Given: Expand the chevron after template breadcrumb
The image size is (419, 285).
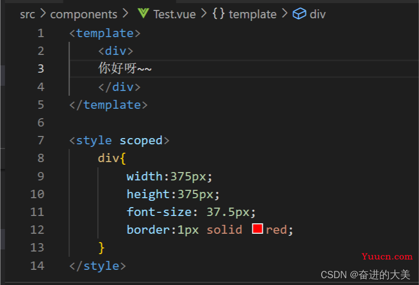Looking at the screenshot, I should (285, 14).
